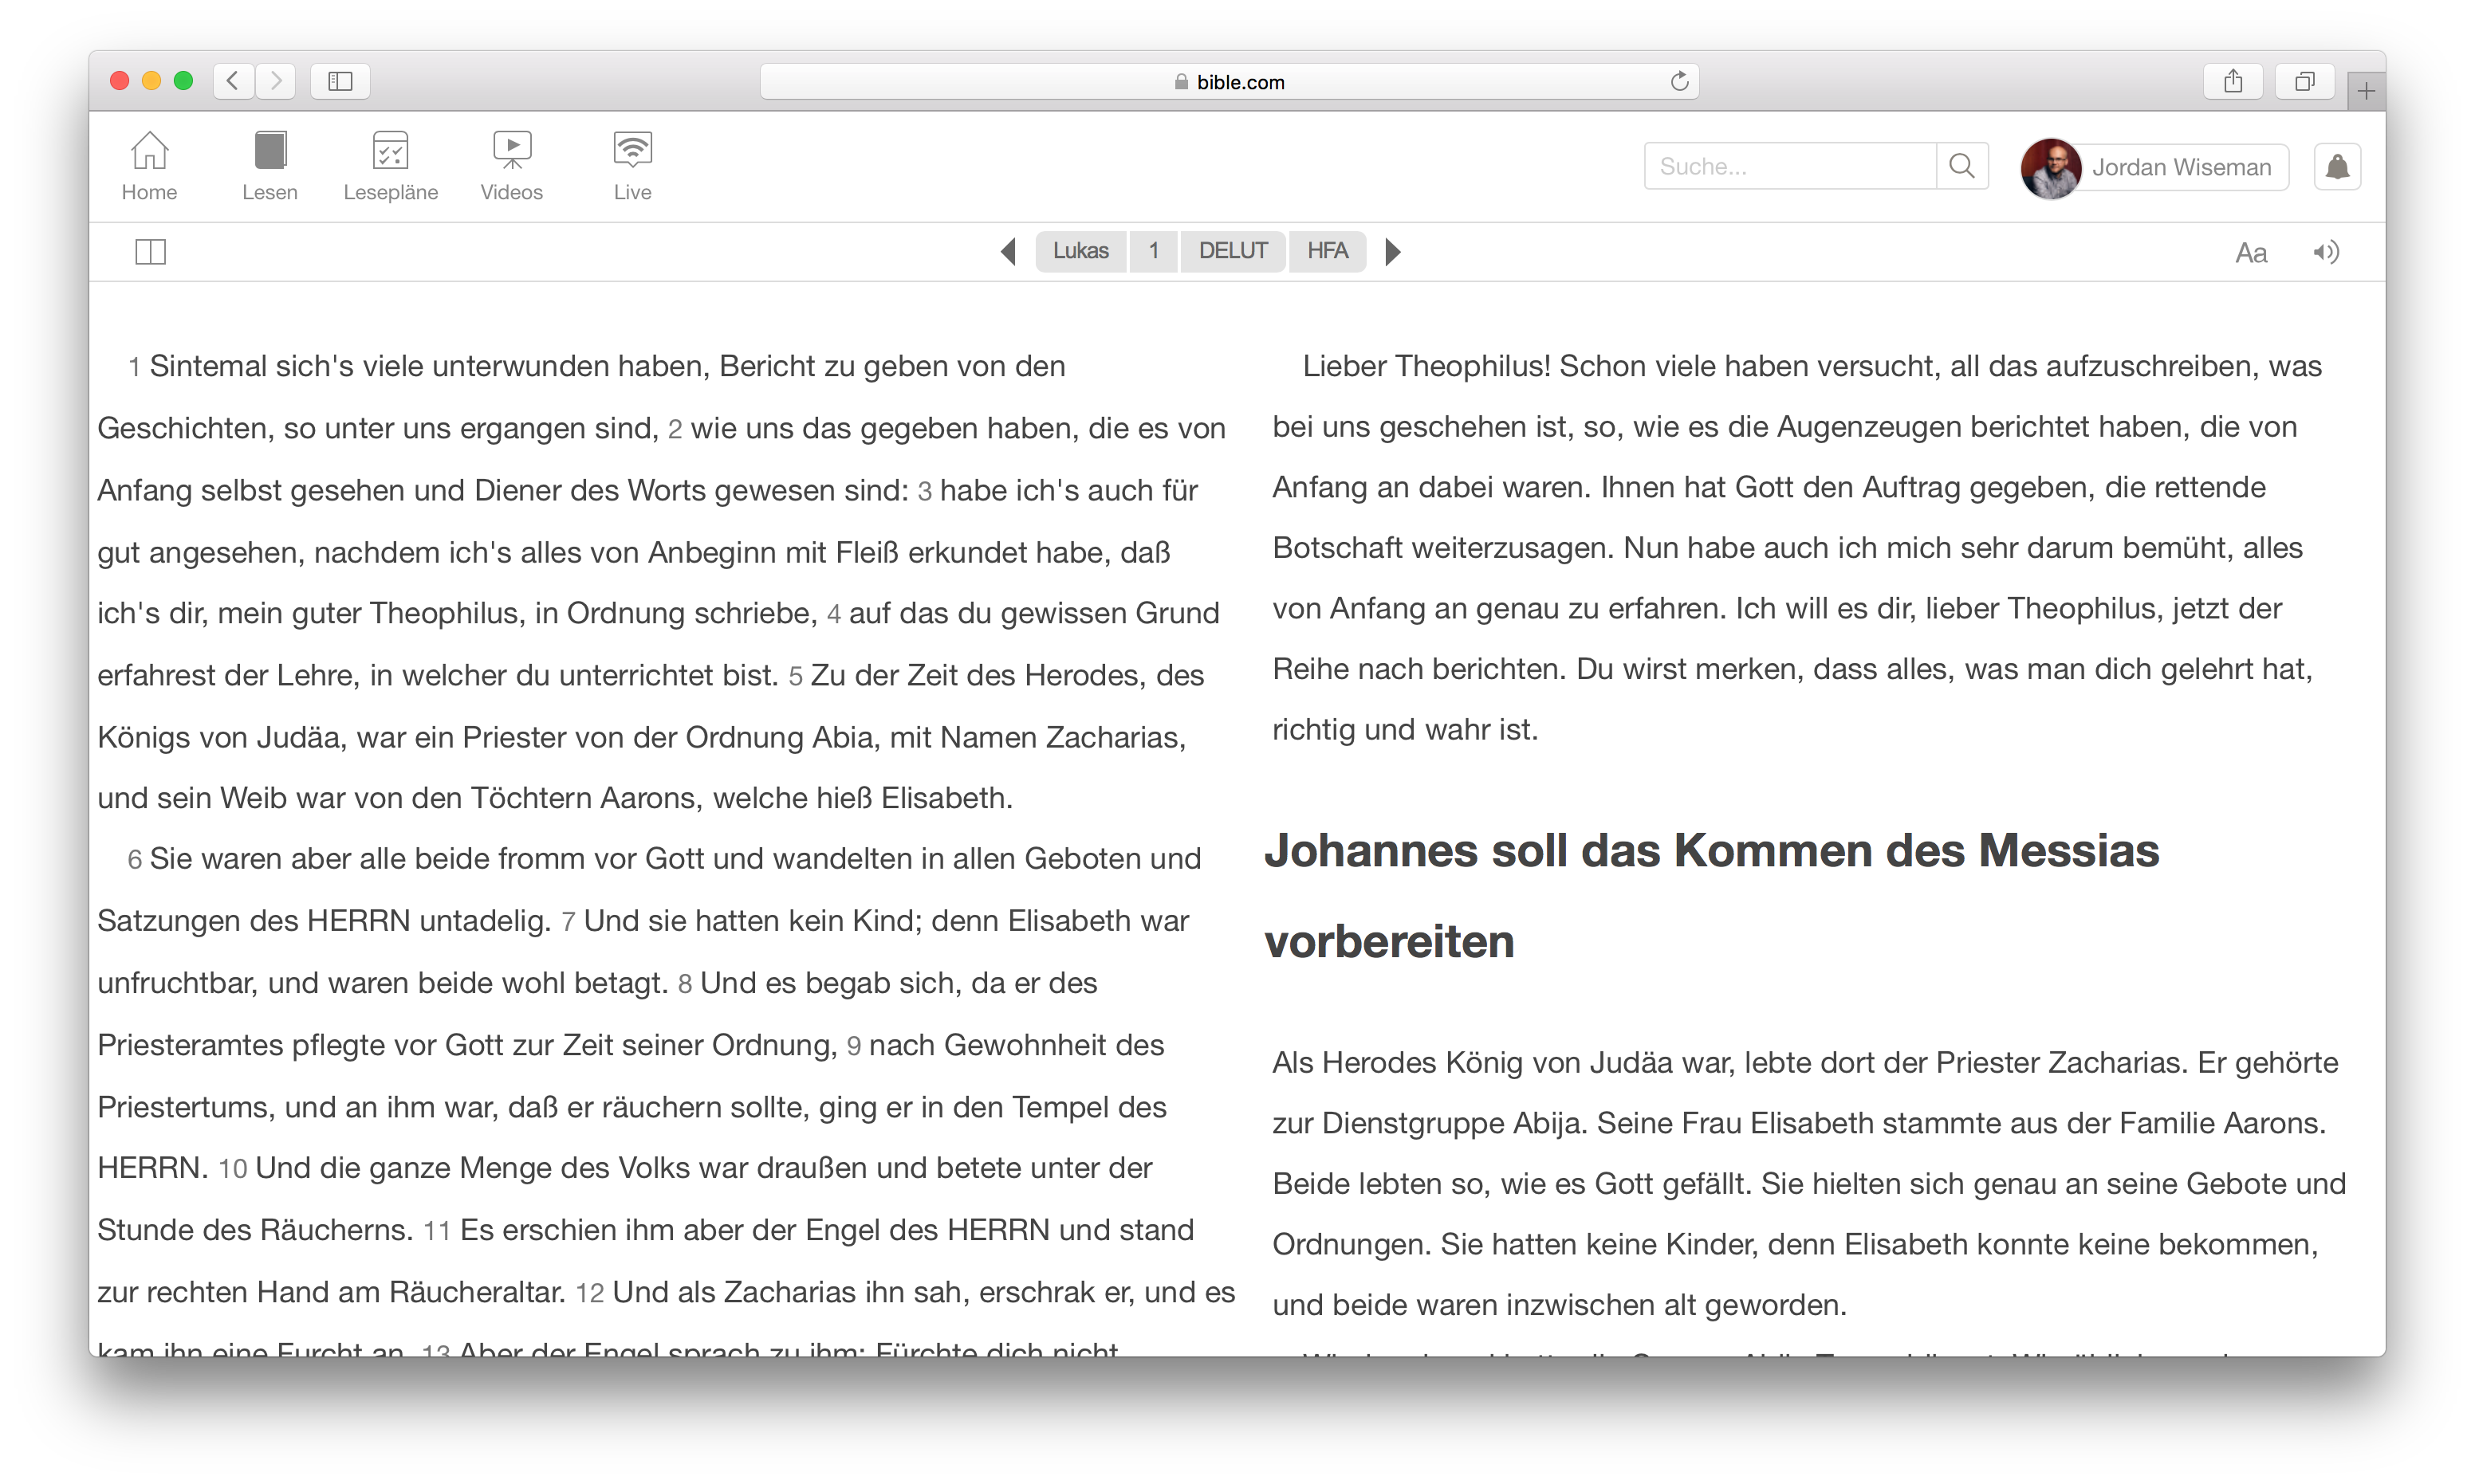
Task: Open the Aa font settings
Action: [2251, 253]
